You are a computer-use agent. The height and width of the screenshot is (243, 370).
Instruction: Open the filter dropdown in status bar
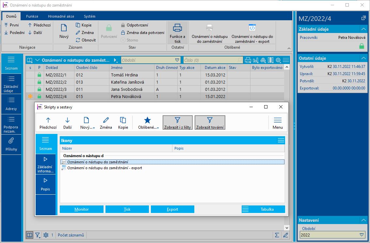(x=38, y=235)
